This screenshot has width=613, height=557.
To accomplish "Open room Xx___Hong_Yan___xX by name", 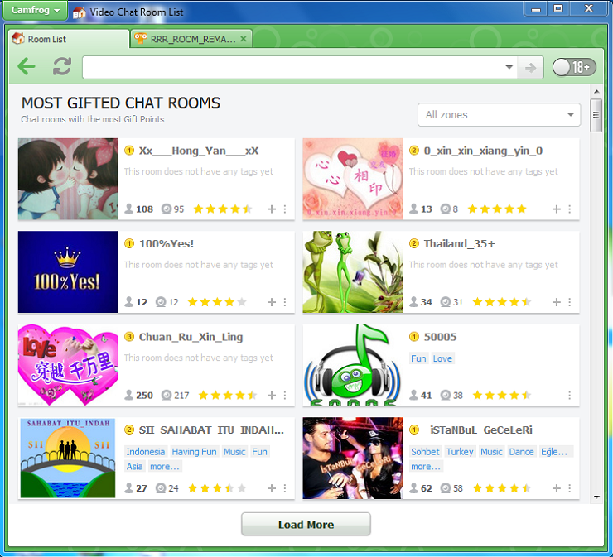I will click(199, 151).
